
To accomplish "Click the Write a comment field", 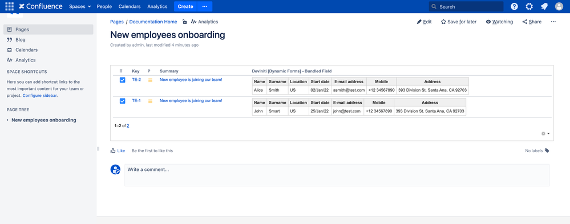I will click(337, 176).
